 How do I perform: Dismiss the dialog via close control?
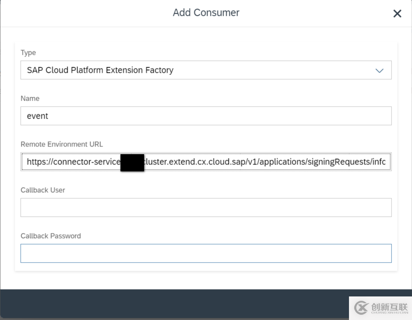397,13
